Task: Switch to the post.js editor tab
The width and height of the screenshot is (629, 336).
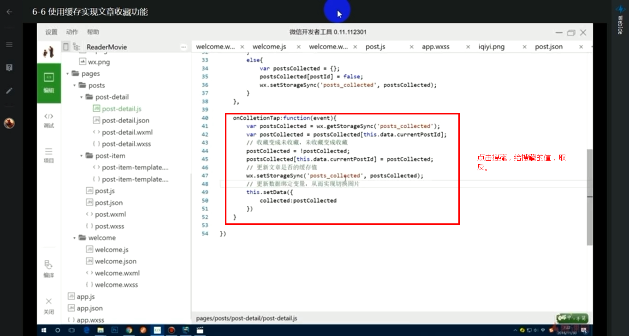Action: [x=375, y=47]
